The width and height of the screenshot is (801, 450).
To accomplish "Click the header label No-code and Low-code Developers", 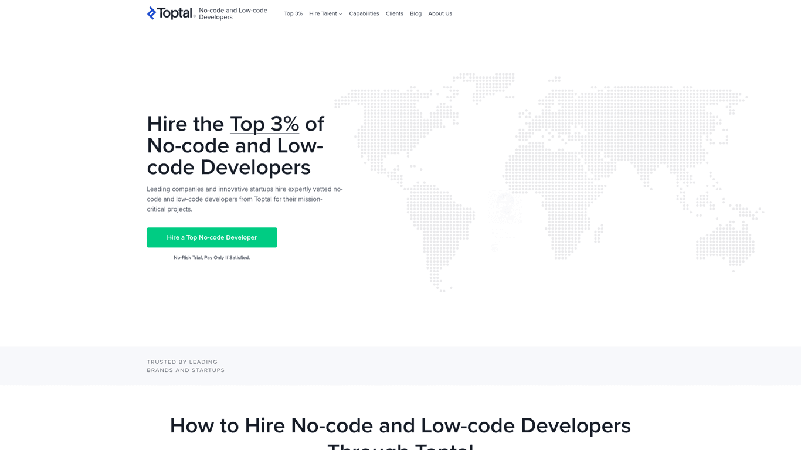I will click(x=233, y=13).
